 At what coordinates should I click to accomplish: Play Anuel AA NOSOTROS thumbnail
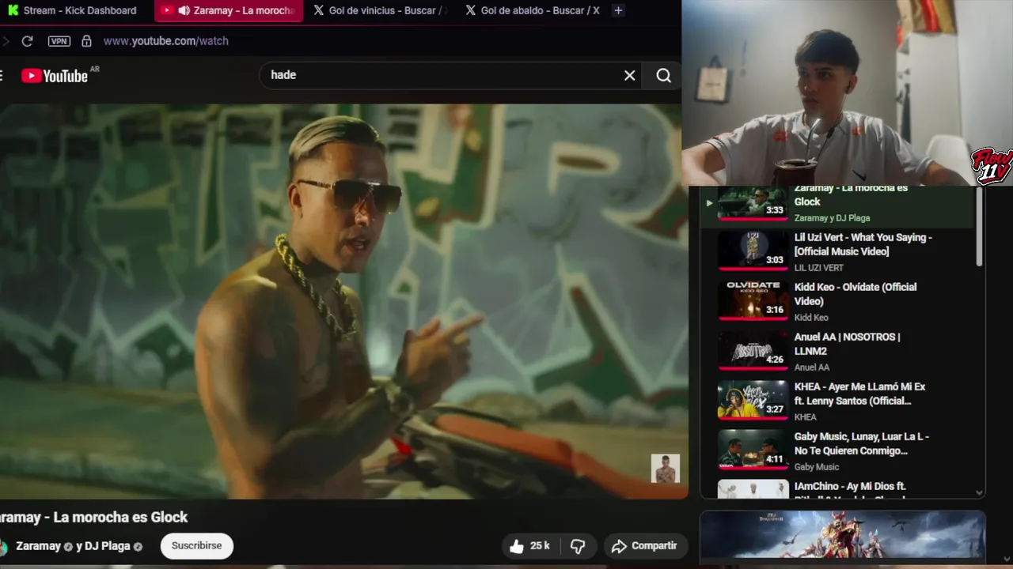pyautogui.click(x=753, y=349)
